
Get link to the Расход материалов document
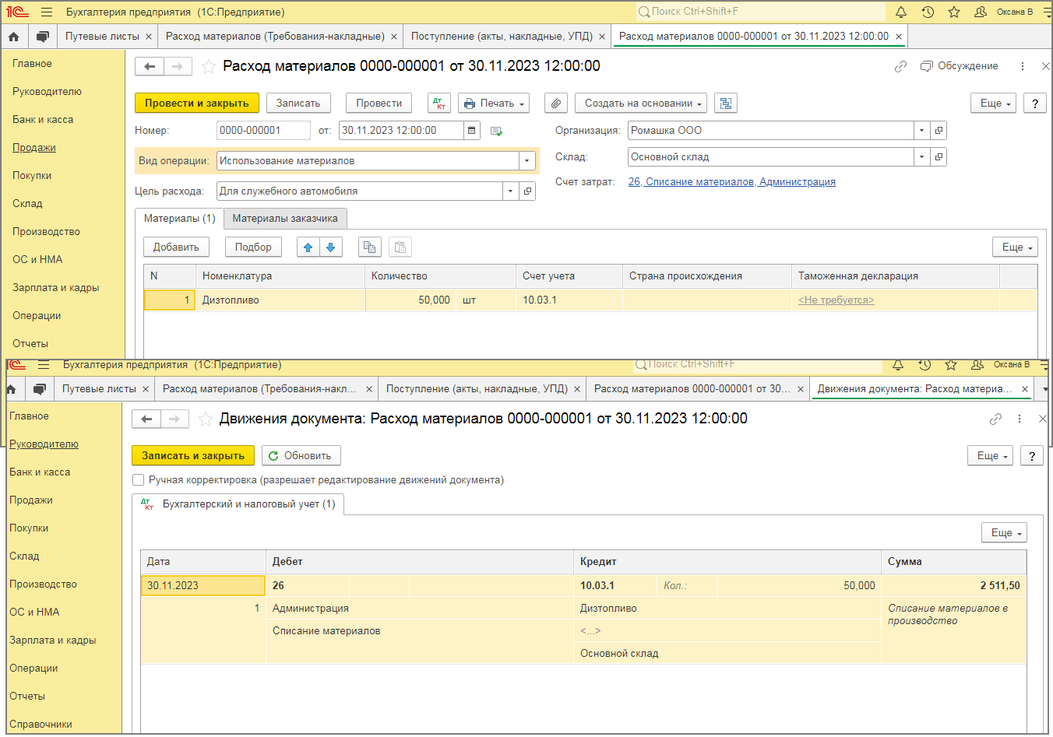click(x=900, y=67)
